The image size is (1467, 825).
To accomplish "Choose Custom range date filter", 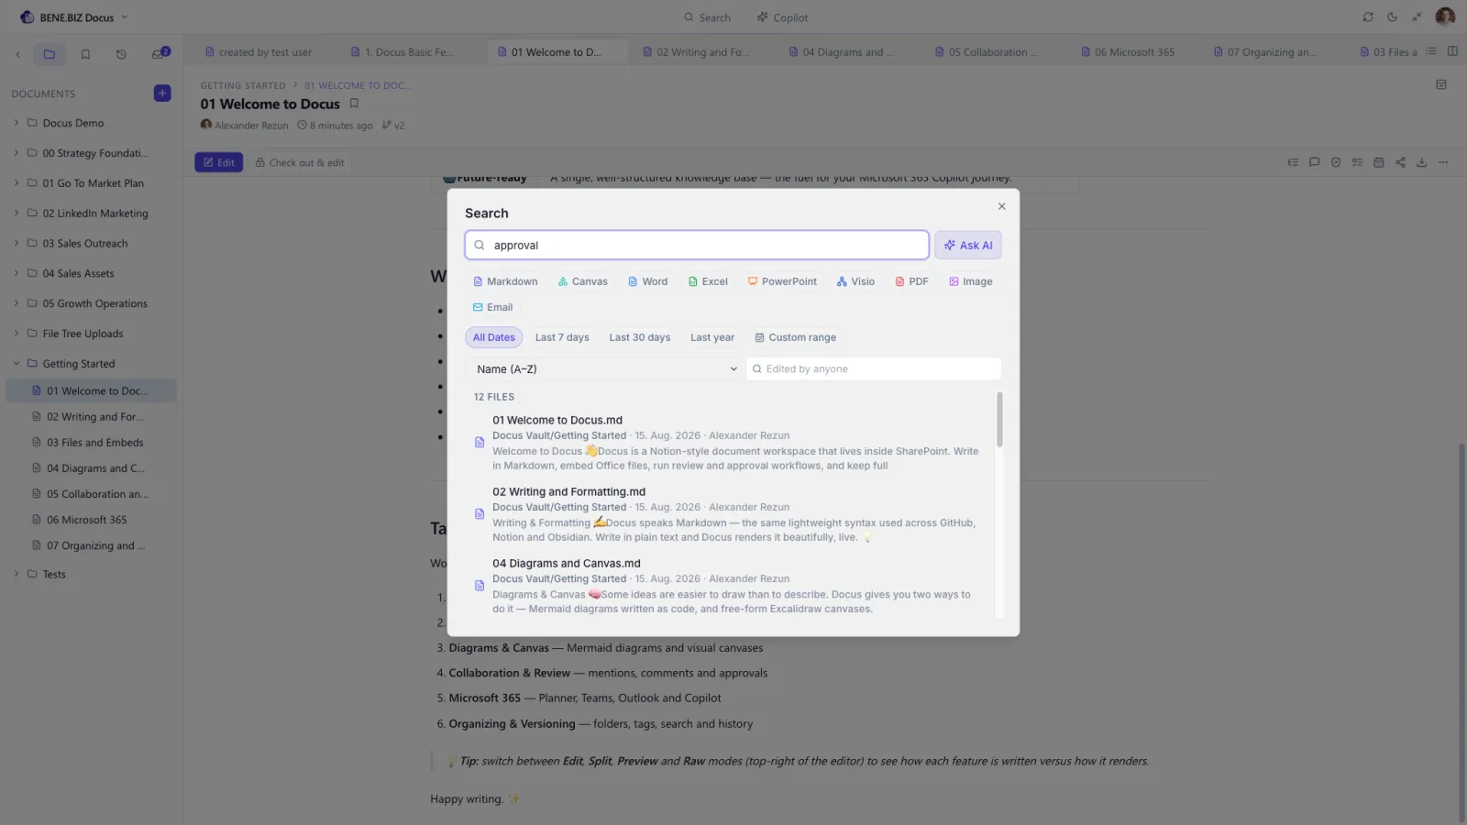I will 795,337.
